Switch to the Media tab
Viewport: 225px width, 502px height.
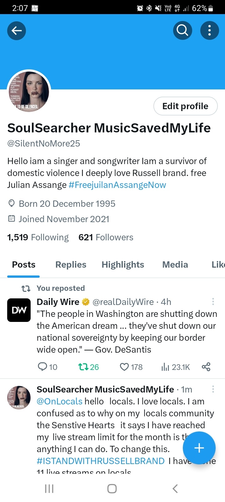(175, 265)
